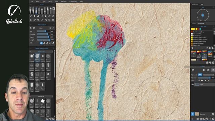Select the dashed selection tool
This screenshot has height=121, width=215.
click(42, 20)
